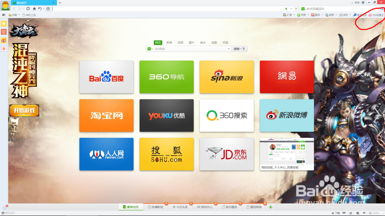Click the 开始游戏 start game button
Screen dimensions: 385x216
(24, 110)
